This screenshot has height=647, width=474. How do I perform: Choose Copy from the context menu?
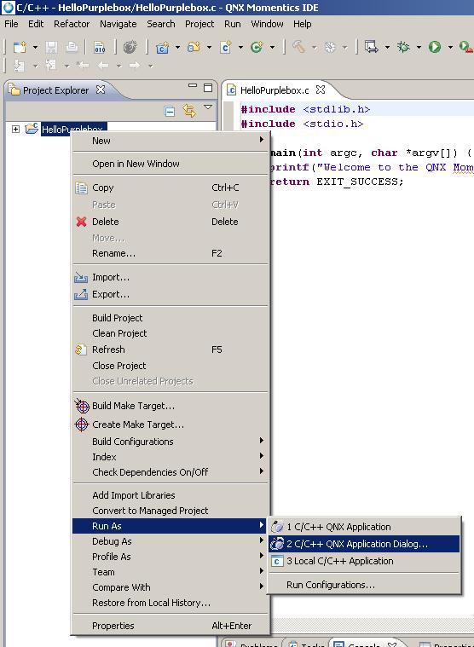(x=171, y=188)
